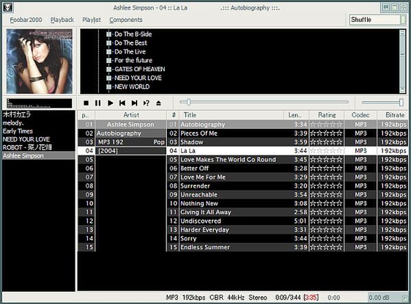Click the seek bar slider handle
The width and height of the screenshot is (411, 304).
pyautogui.click(x=189, y=102)
